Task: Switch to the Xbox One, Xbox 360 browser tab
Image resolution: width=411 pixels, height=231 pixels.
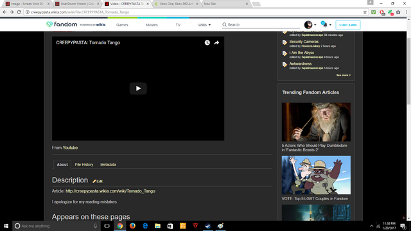Action: [176, 4]
